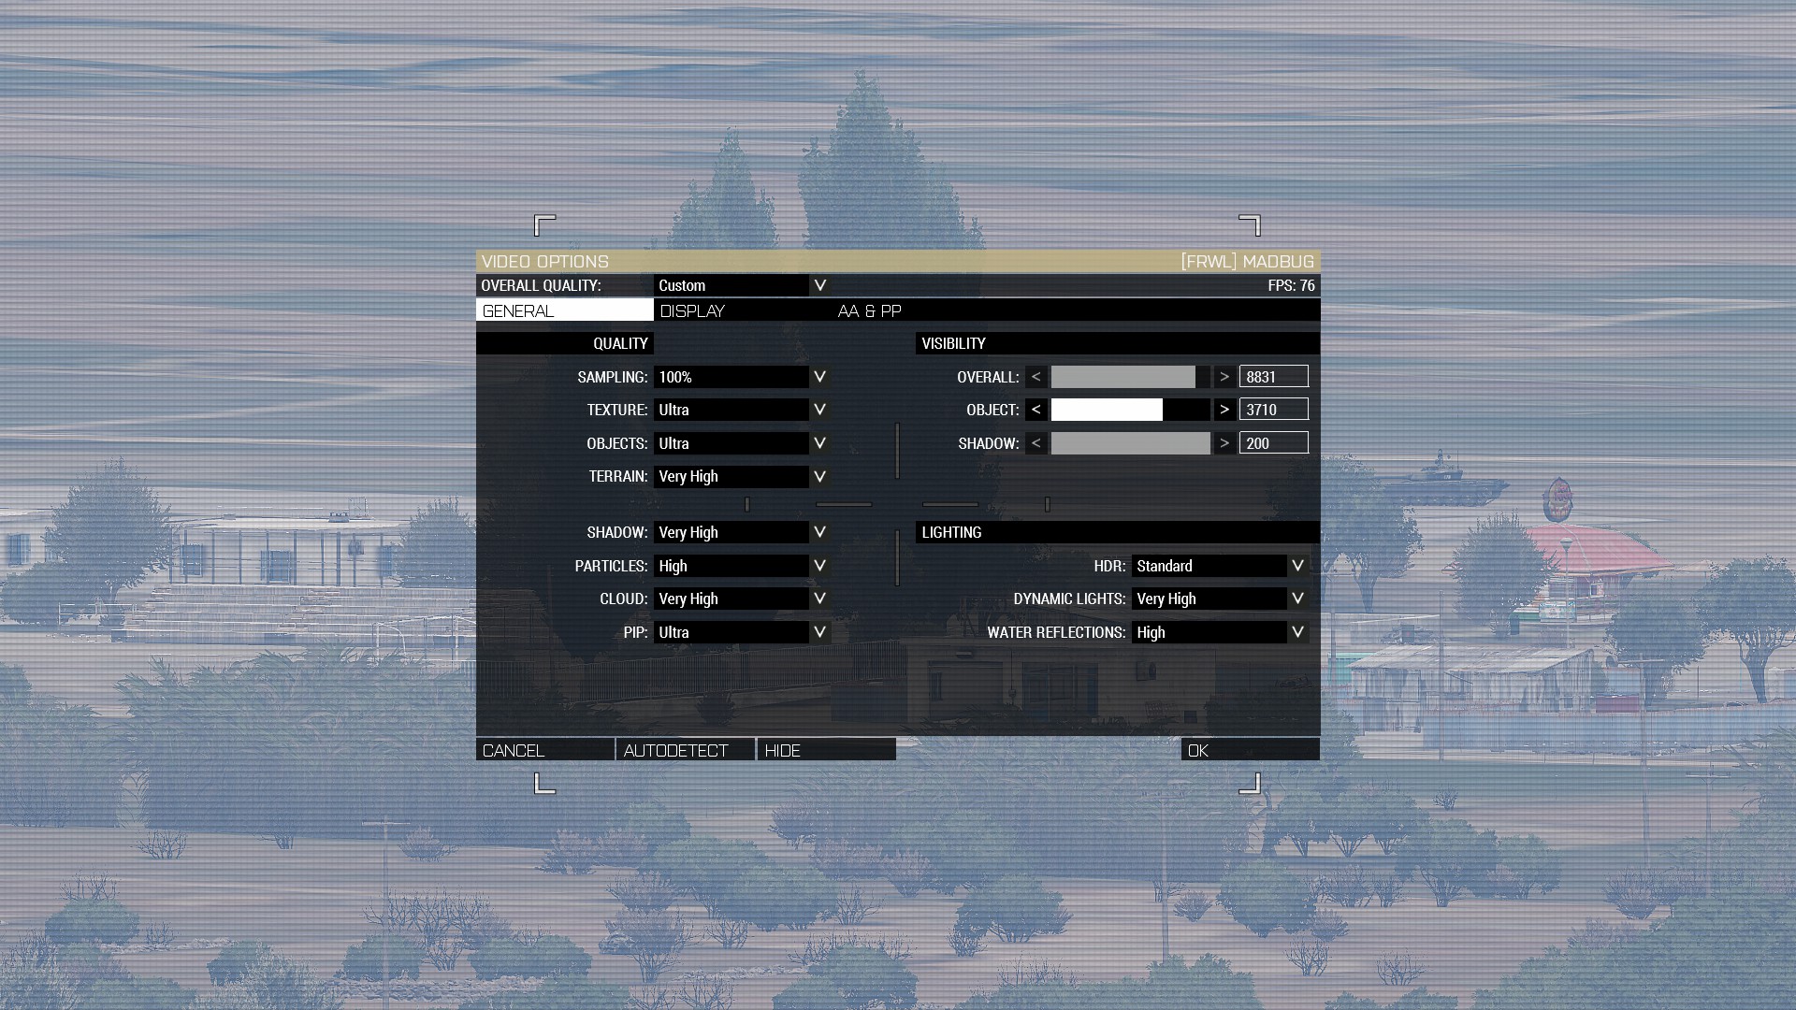Decrease Overall visibility with left arrow
The image size is (1796, 1010).
click(x=1036, y=377)
